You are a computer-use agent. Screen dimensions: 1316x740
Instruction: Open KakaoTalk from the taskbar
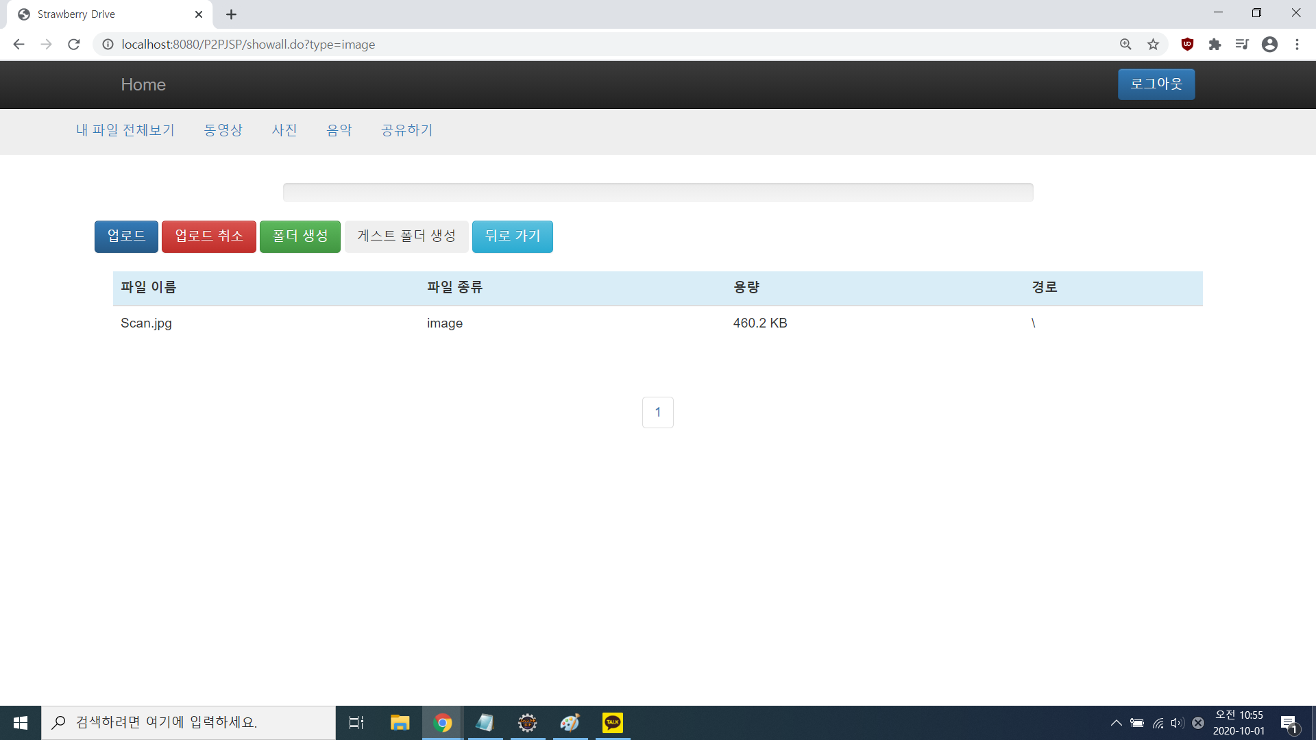coord(612,722)
